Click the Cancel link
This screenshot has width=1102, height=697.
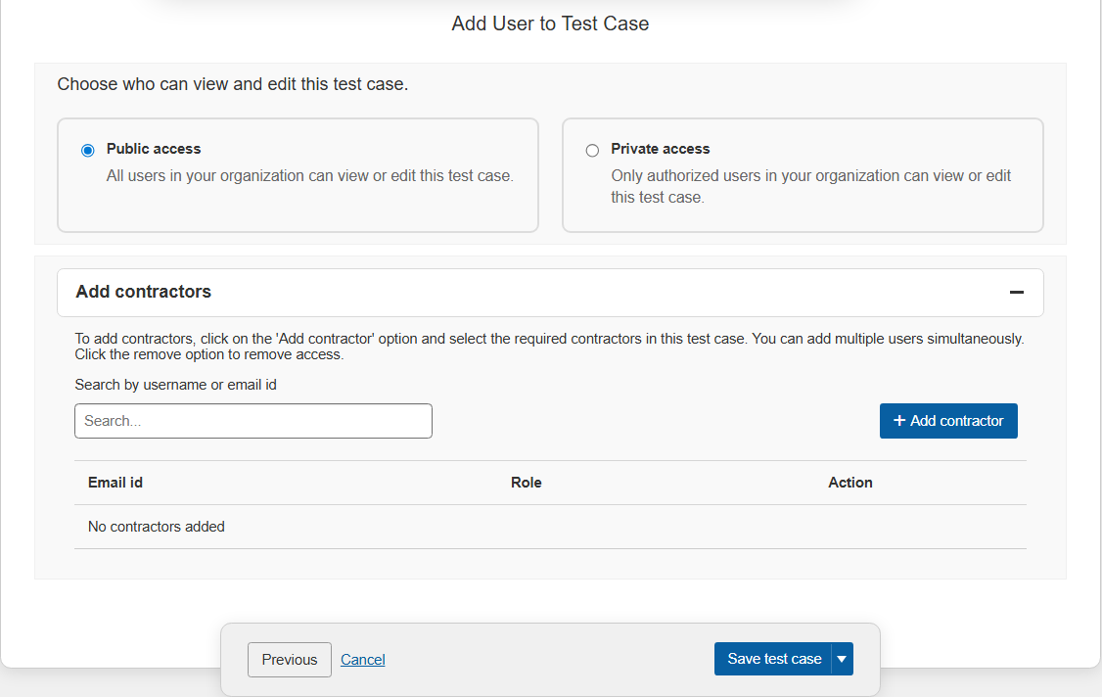[x=363, y=660]
